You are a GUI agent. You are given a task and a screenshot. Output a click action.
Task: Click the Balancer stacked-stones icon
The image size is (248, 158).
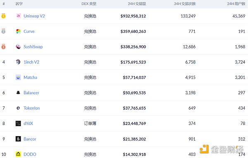(x=18, y=93)
